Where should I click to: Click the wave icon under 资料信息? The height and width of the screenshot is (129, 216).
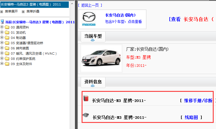coord(93,86)
